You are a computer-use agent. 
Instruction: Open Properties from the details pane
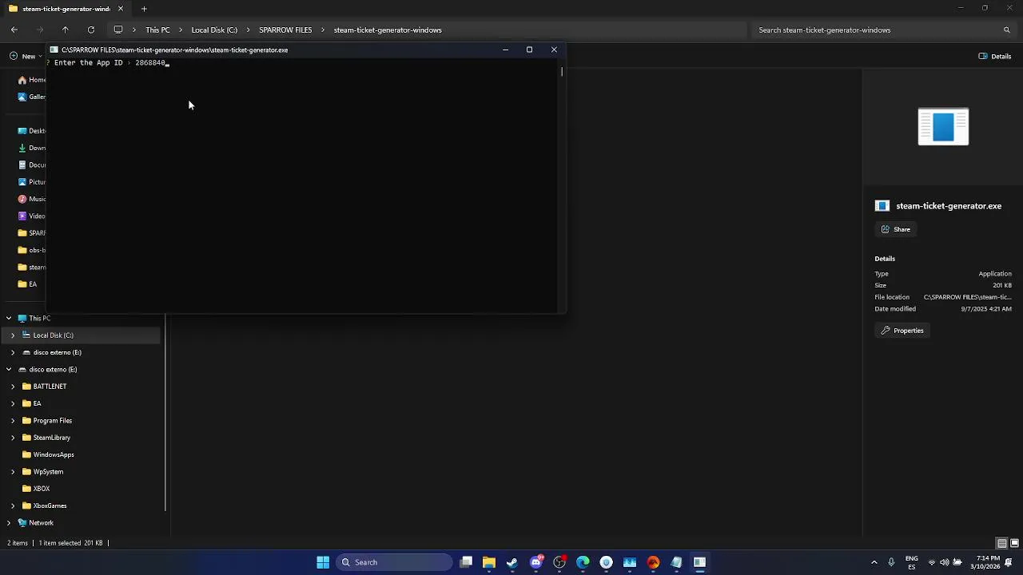pos(902,331)
